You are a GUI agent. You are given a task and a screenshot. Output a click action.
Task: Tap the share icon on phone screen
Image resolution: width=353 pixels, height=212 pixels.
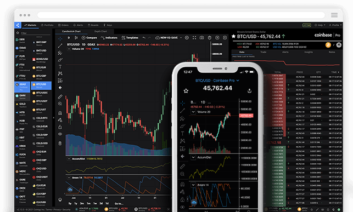pos(249,91)
